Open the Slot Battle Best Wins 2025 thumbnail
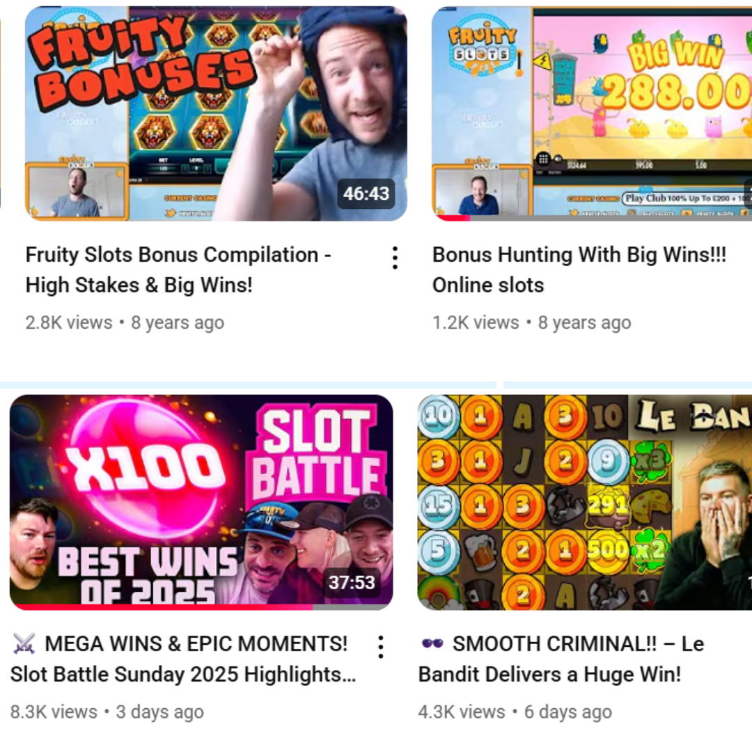752x752 pixels. [201, 502]
